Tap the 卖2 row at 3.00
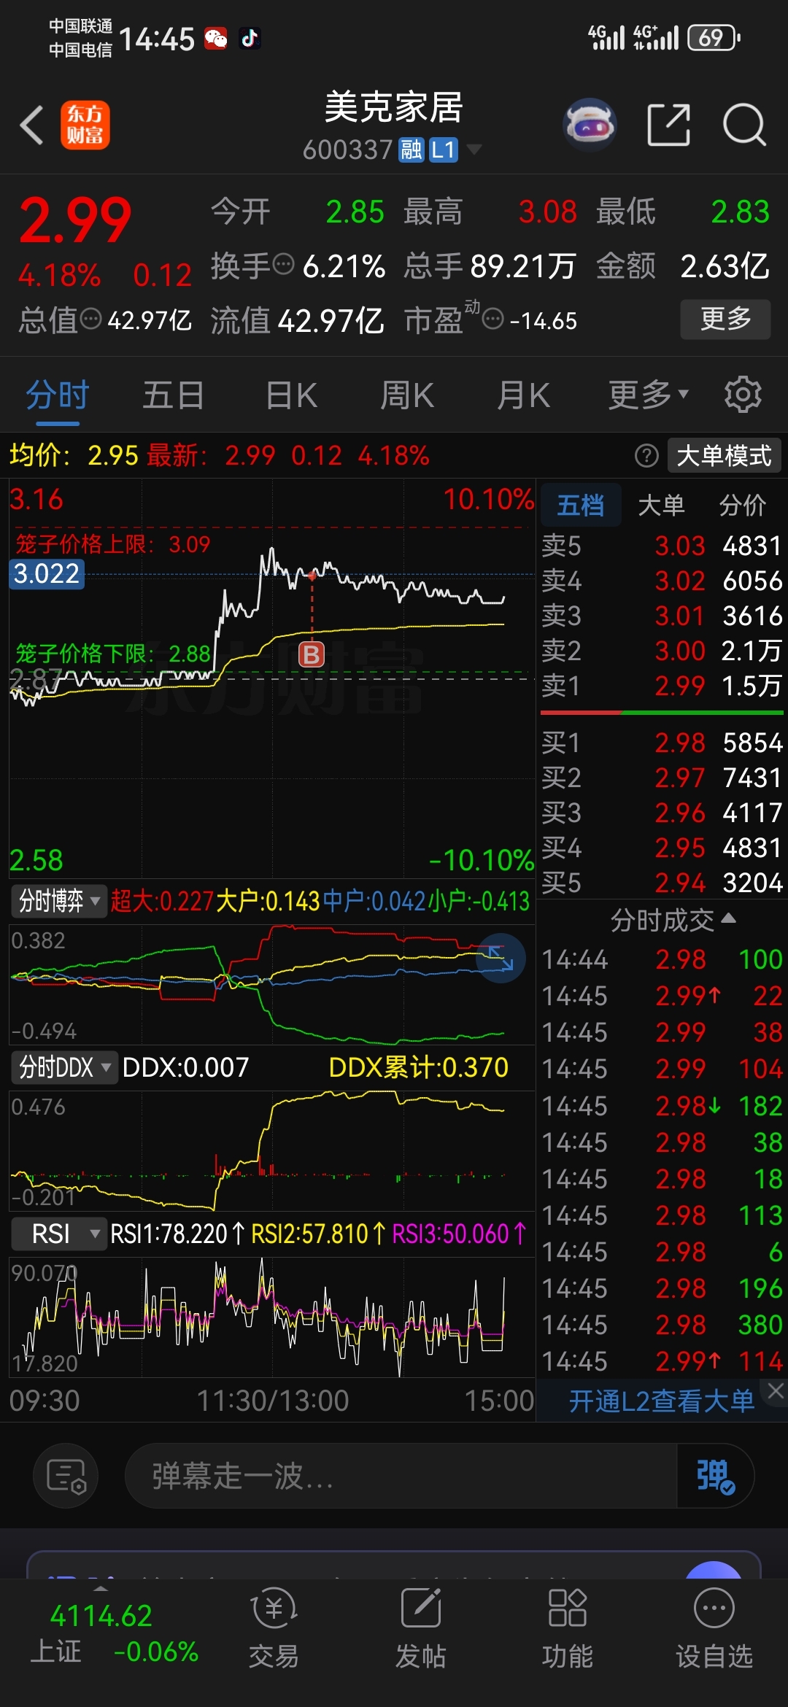 pyautogui.click(x=662, y=651)
